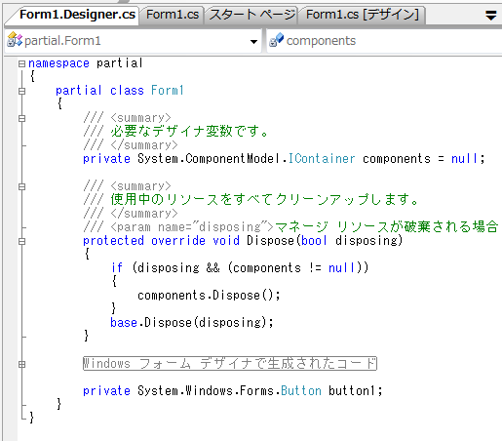Collapse the 使用中のリソース summary comment
502x441 pixels.
tap(21, 186)
